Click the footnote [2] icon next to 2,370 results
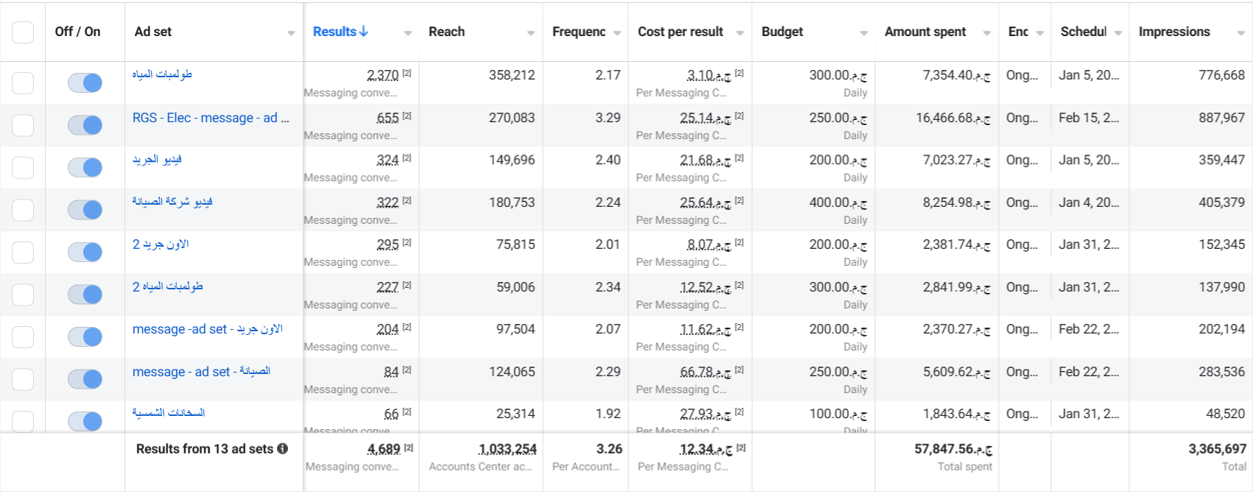 coord(407,73)
